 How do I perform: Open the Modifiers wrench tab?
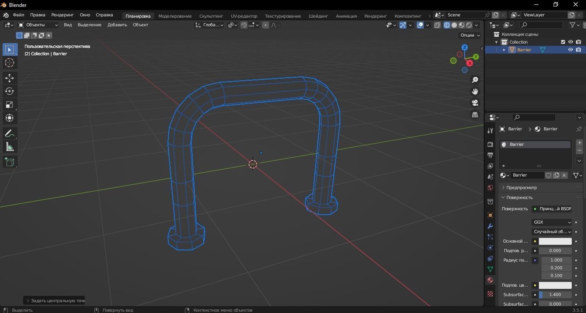[x=490, y=226]
